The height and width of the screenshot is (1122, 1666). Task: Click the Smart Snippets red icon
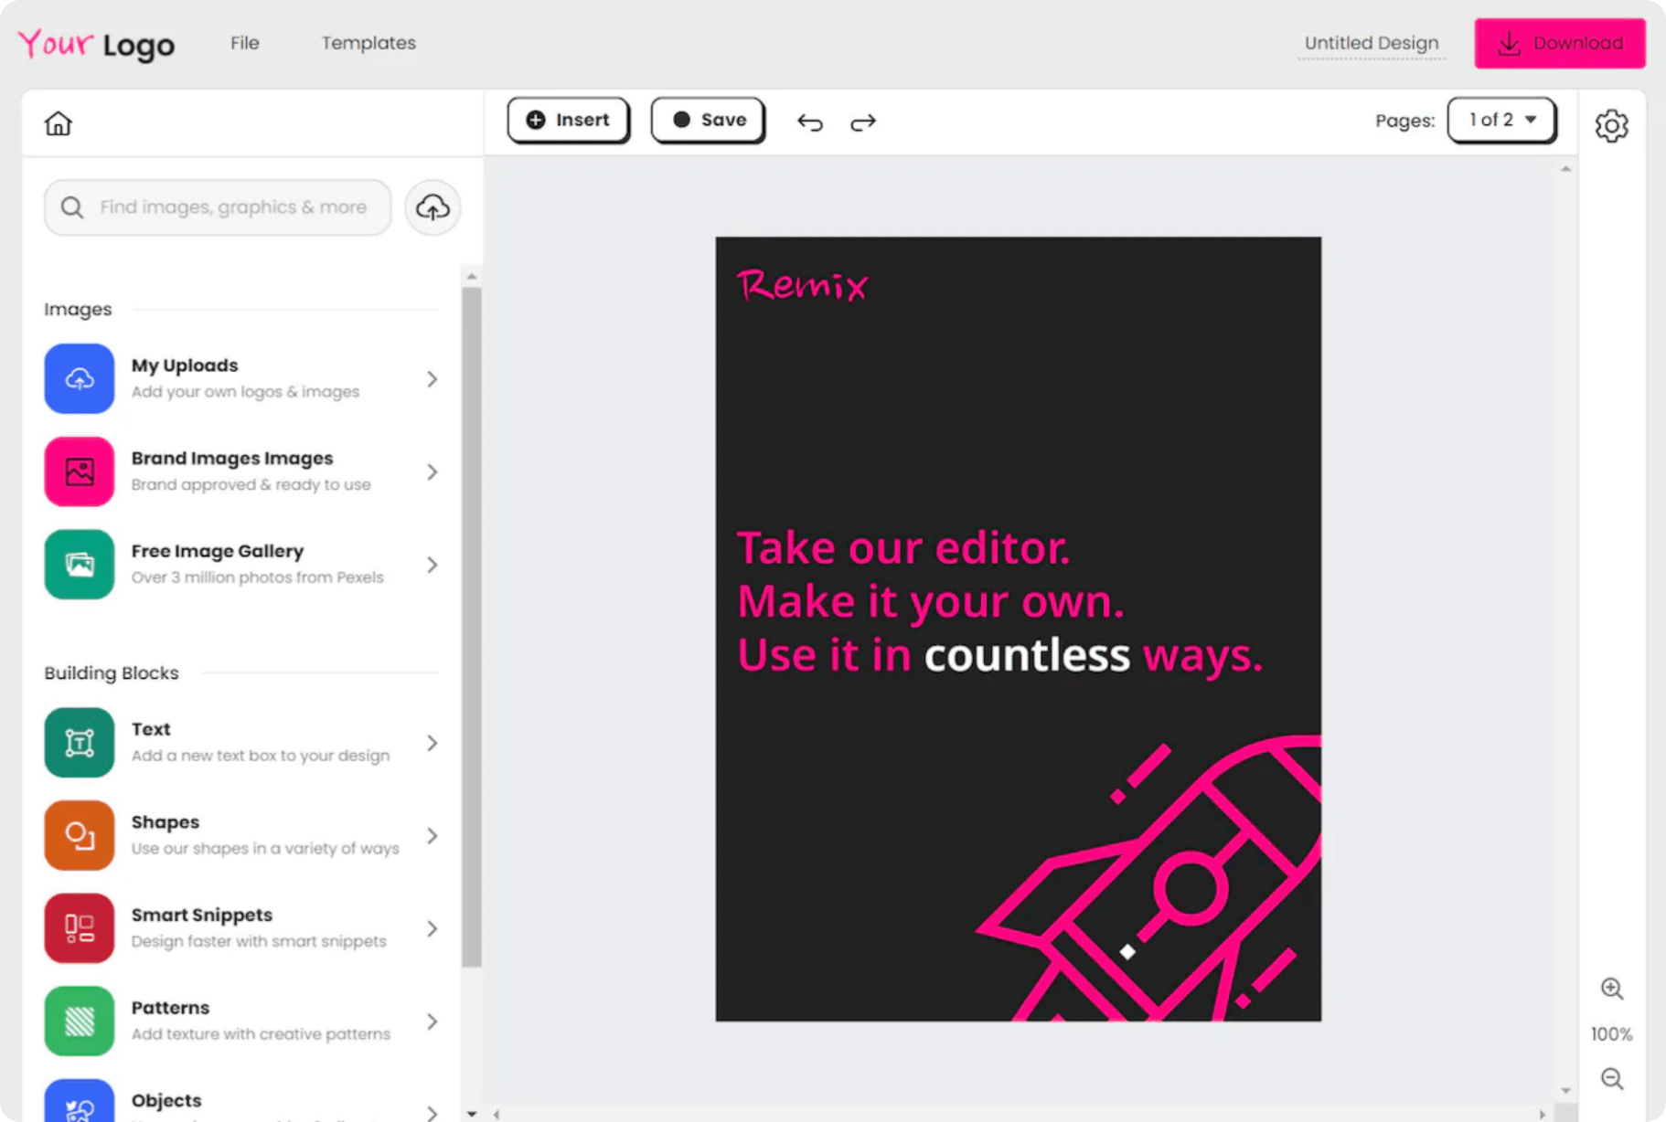(x=80, y=928)
